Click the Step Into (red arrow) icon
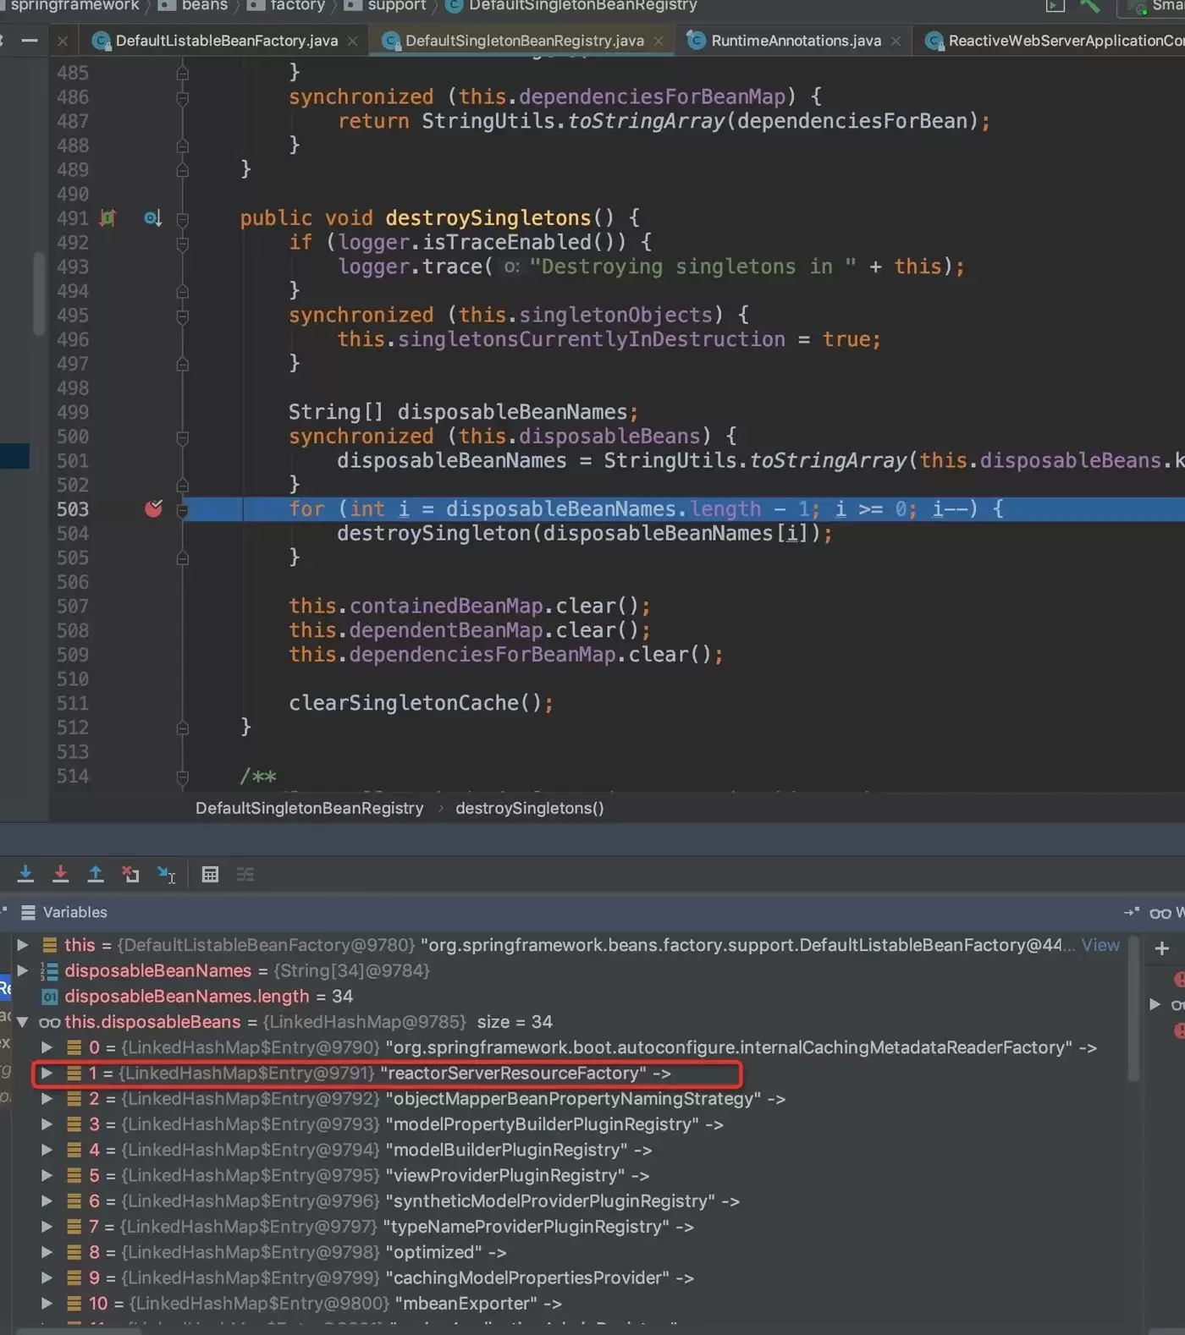 pos(60,874)
